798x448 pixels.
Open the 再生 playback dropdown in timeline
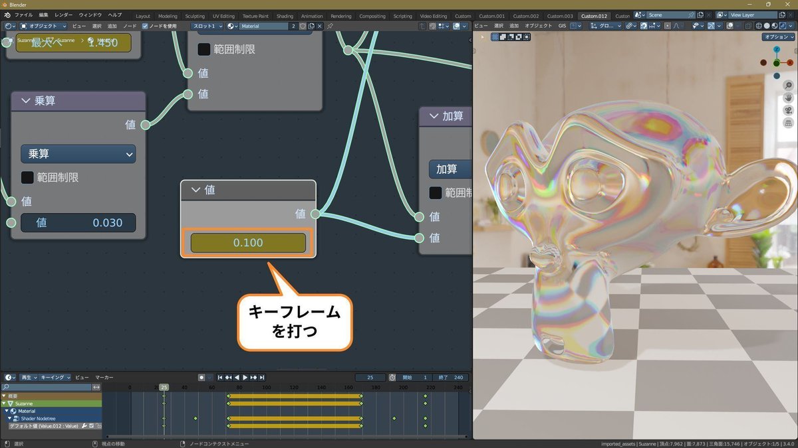tap(29, 377)
